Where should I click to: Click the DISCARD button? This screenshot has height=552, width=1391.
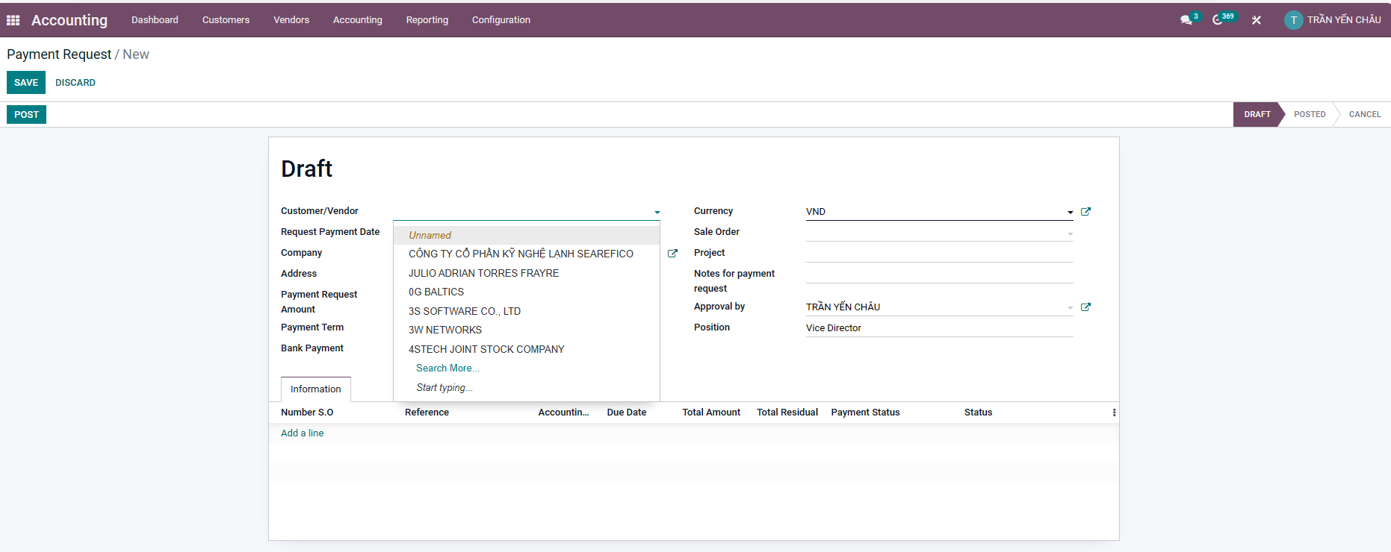(x=75, y=83)
